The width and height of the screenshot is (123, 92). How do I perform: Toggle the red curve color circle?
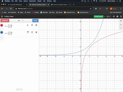click(2, 25)
